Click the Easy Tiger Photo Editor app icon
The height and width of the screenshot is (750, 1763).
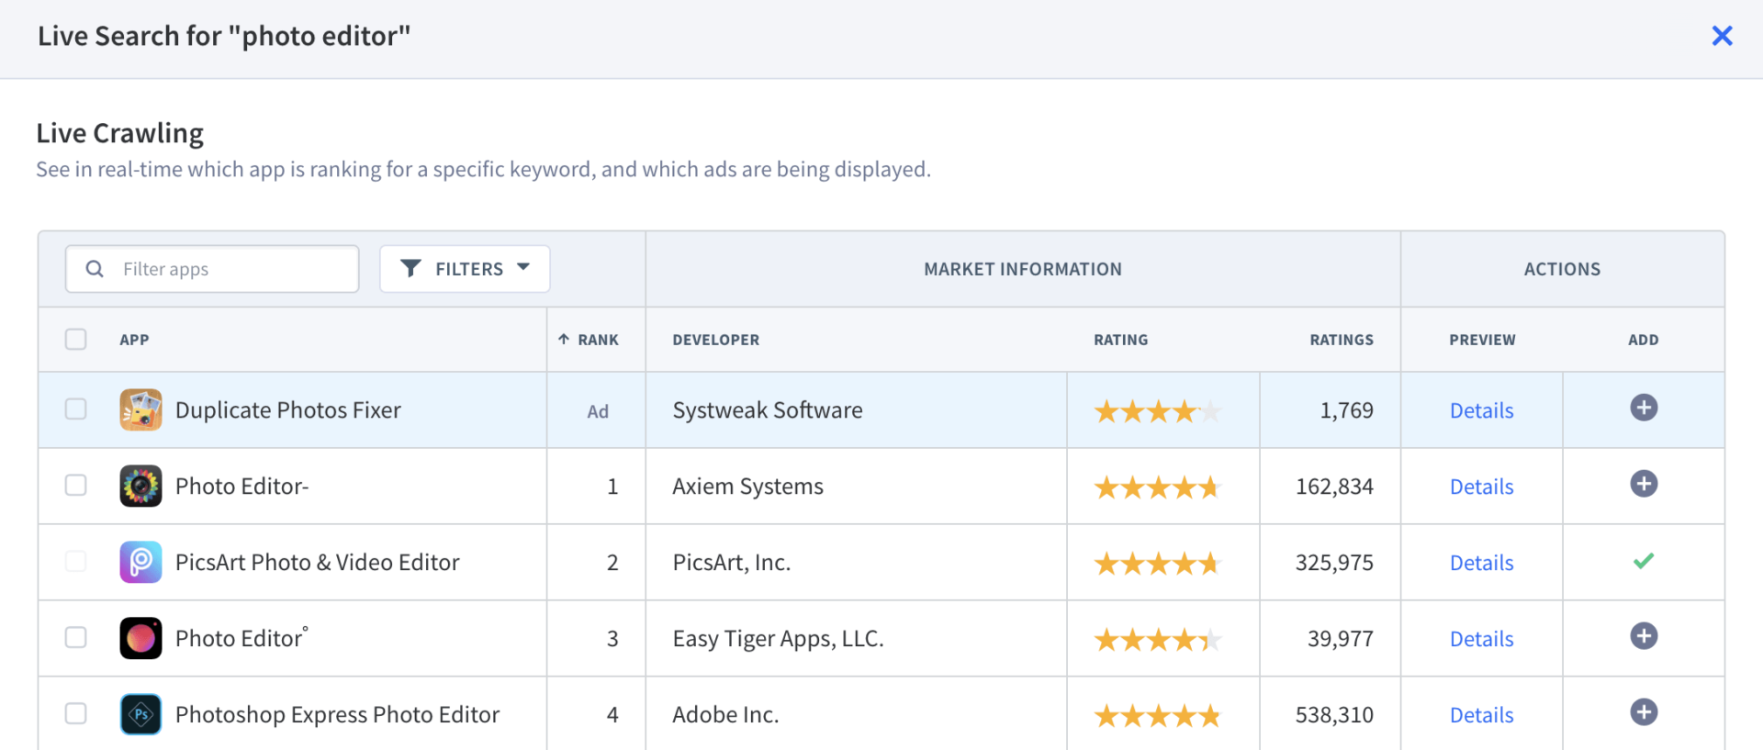pos(140,638)
